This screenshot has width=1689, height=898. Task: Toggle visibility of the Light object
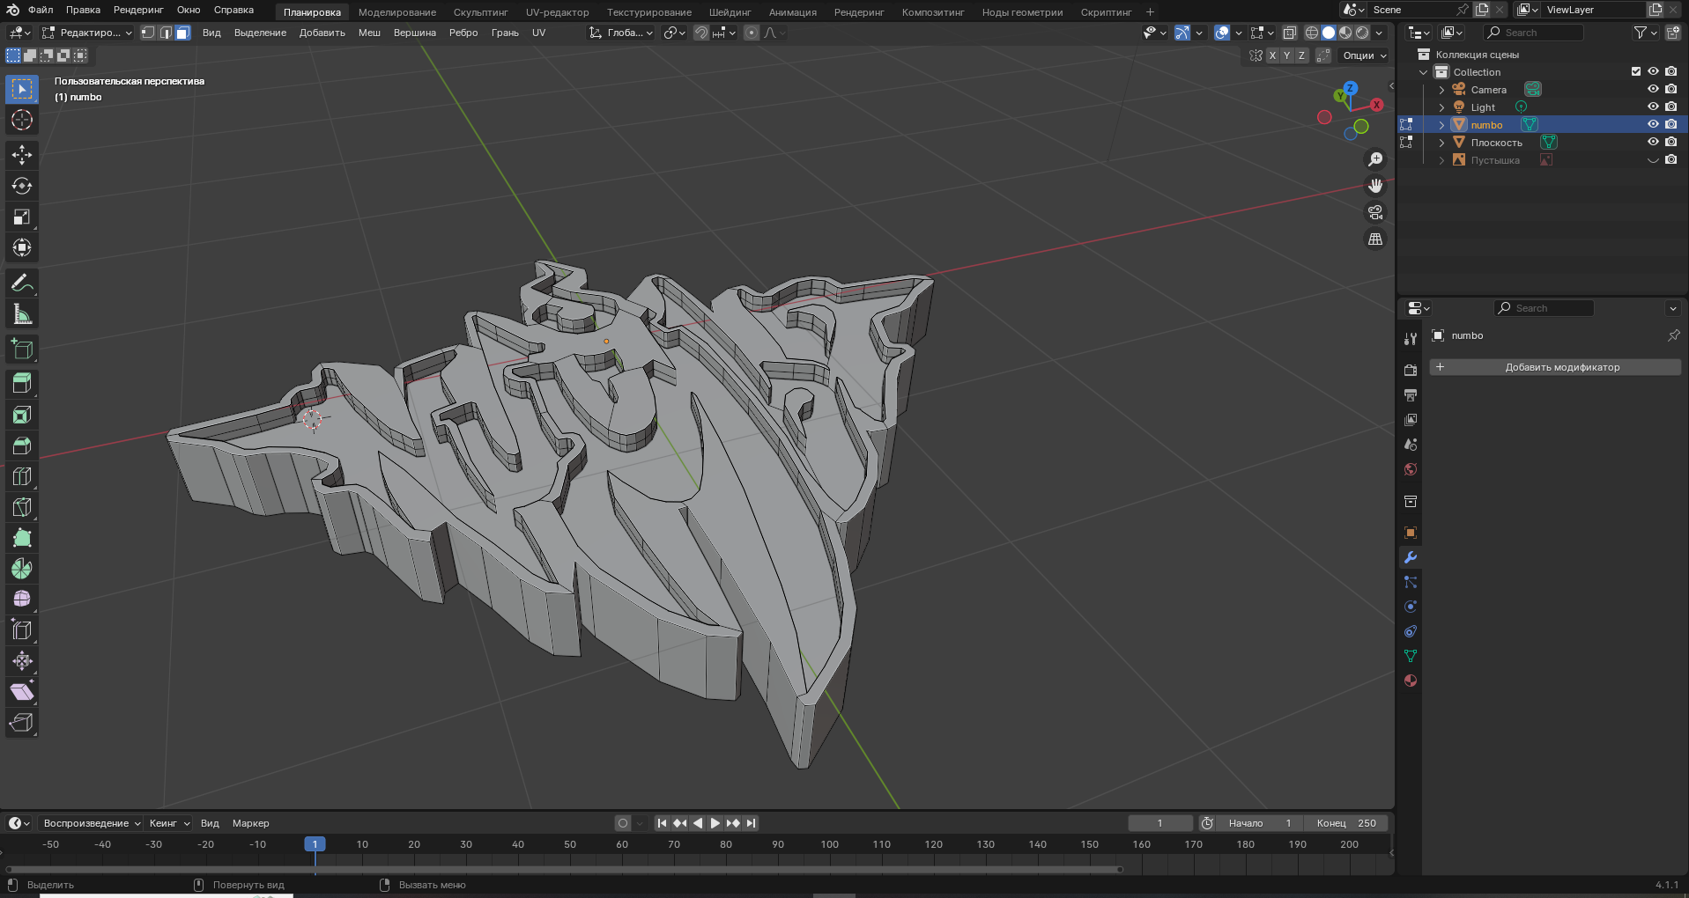(1653, 107)
